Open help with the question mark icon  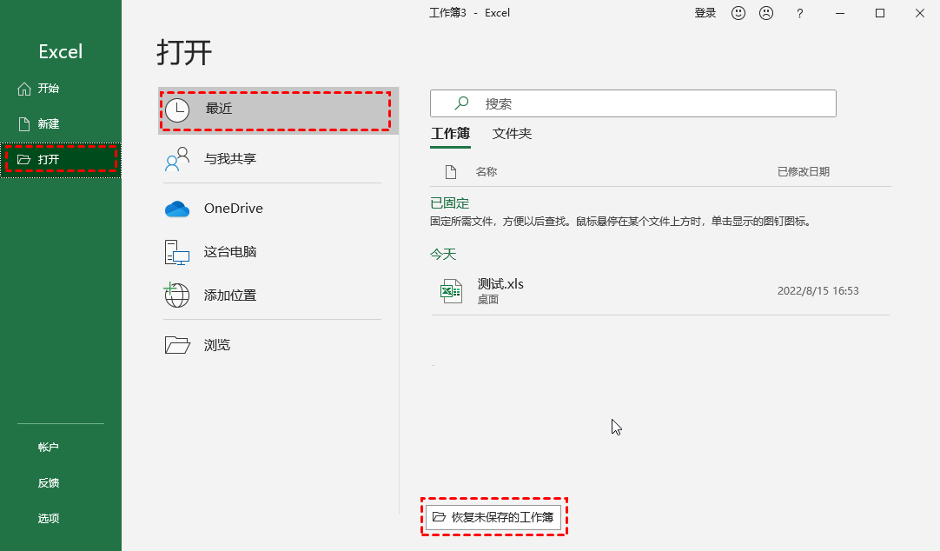tap(799, 13)
